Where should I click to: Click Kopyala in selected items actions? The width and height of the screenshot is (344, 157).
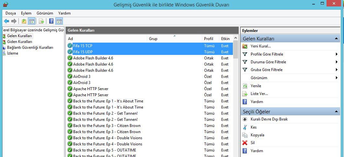257,135
